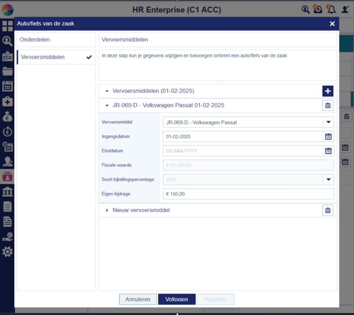
Task: Open the person with pen icon
Action: point(7,161)
